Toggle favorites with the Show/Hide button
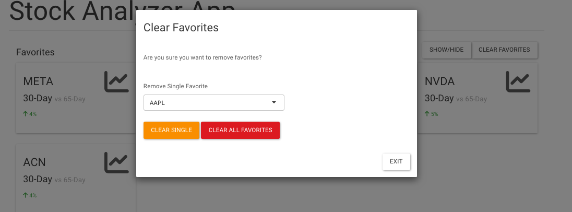The image size is (572, 212). pos(447,50)
